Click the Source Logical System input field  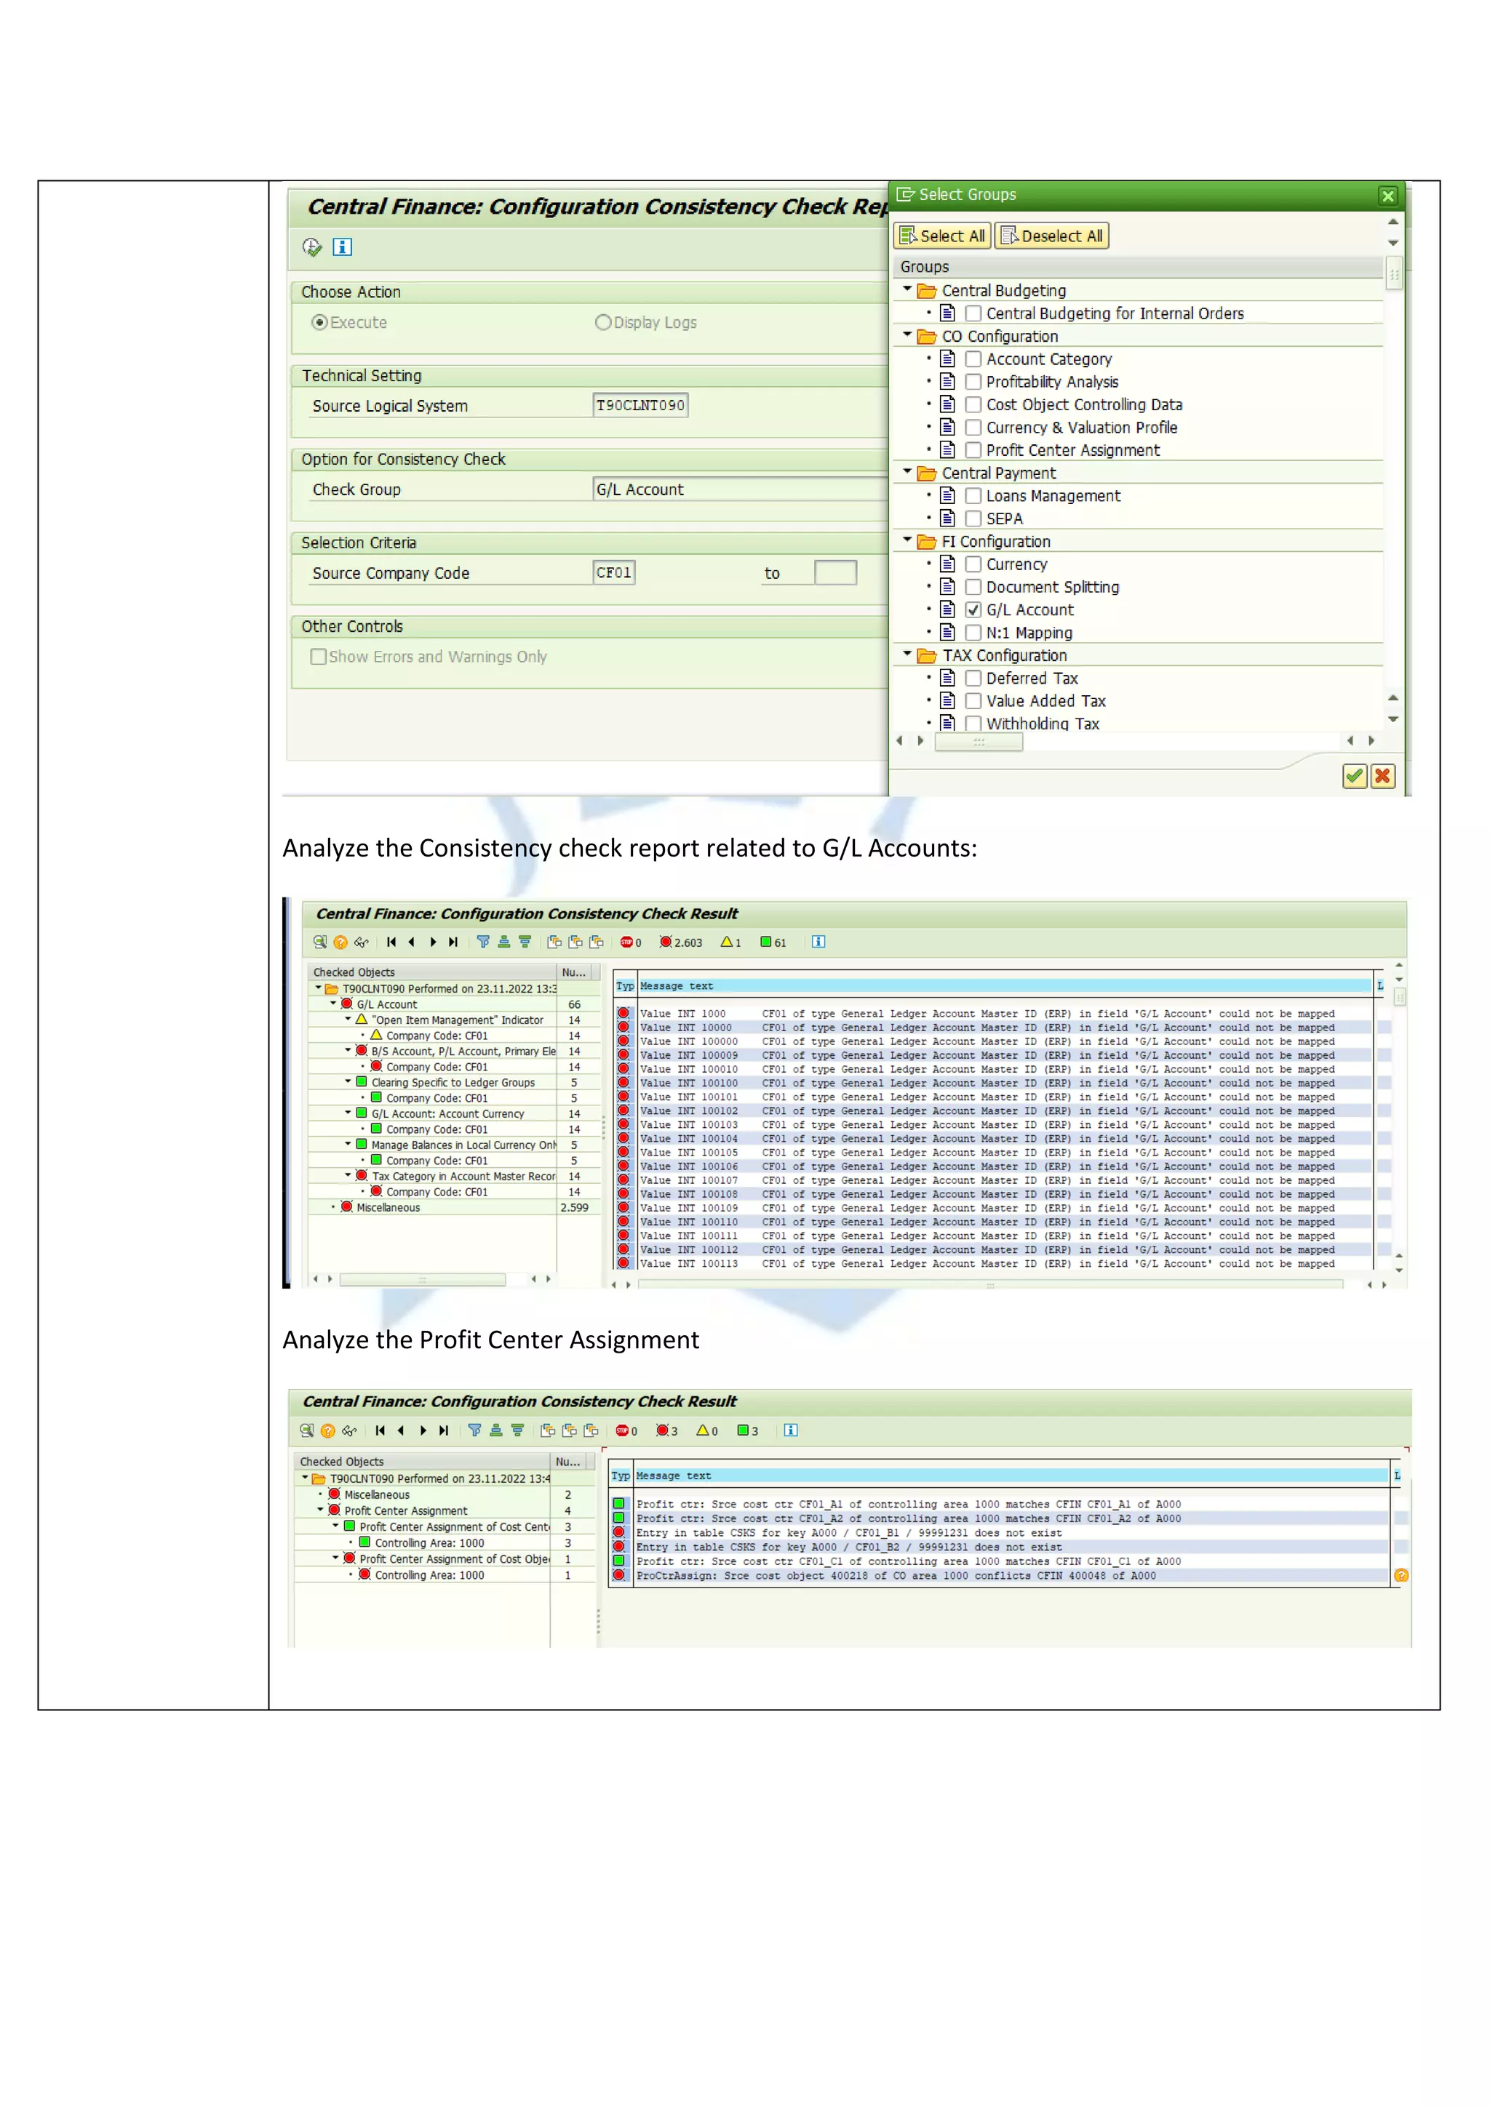(640, 406)
